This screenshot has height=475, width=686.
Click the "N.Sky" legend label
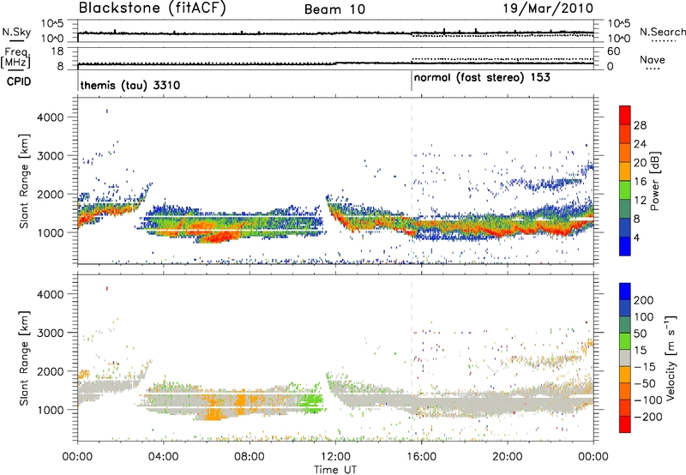click(x=16, y=32)
